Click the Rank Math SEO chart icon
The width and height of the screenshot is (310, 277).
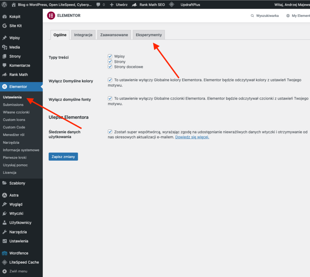coord(134,5)
